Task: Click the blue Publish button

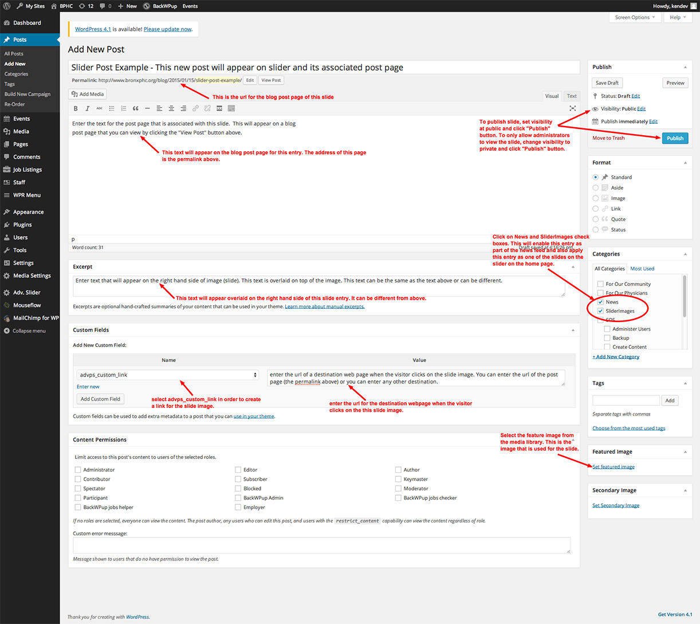Action: pyautogui.click(x=675, y=138)
